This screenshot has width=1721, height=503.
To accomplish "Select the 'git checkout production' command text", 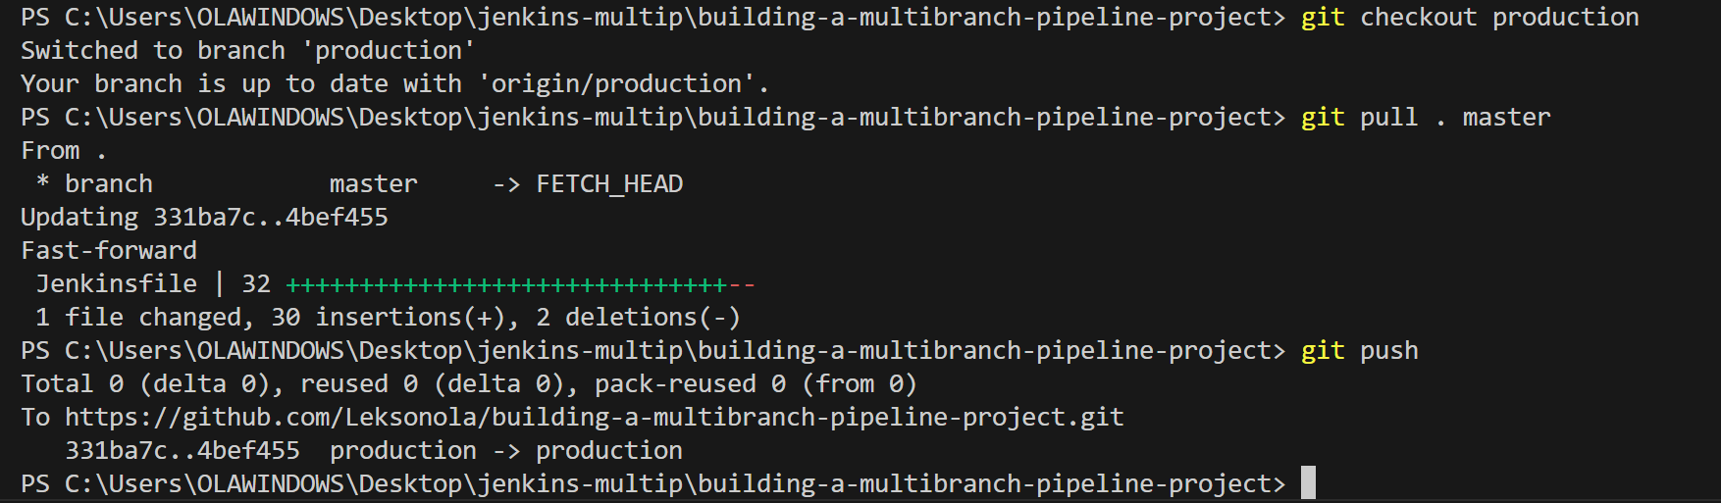I will [1470, 18].
